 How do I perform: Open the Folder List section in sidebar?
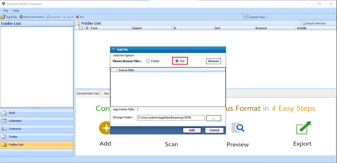(x=37, y=145)
